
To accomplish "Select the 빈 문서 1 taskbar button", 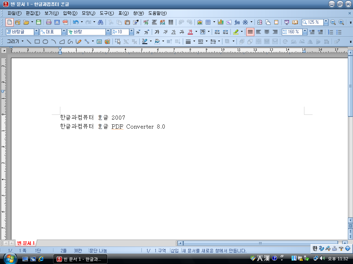I will point(80,259).
